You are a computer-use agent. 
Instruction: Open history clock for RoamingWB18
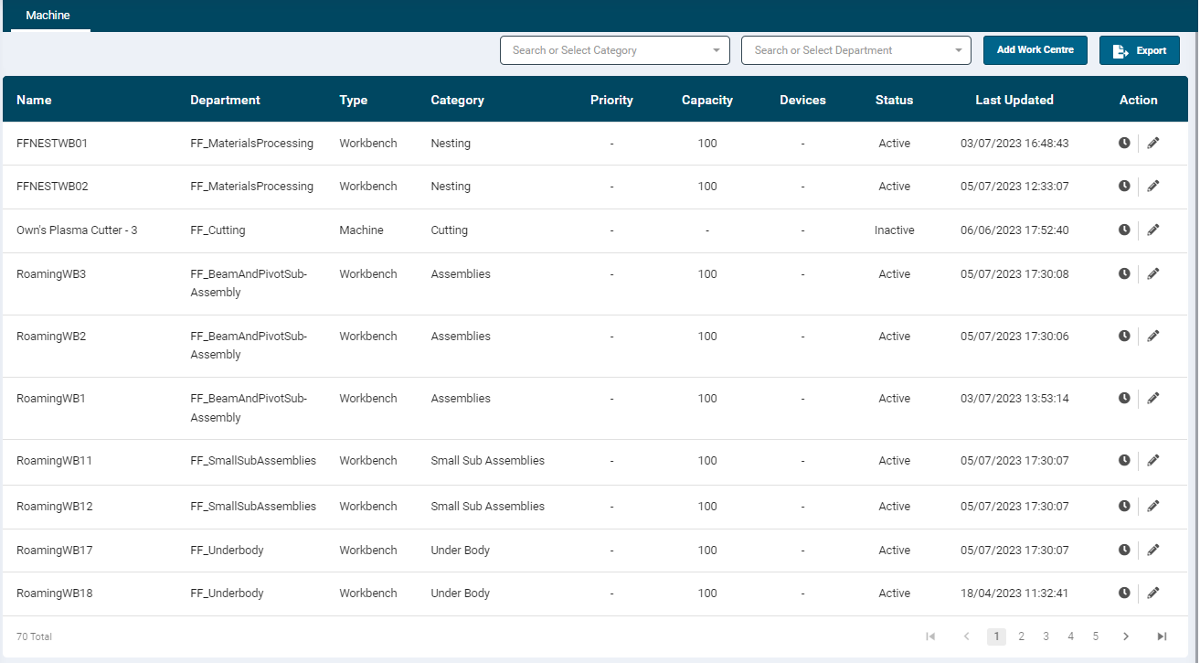pos(1124,593)
